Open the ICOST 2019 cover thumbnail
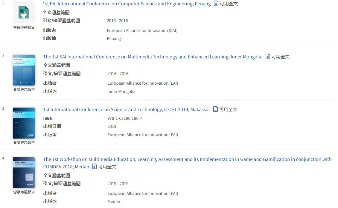338x208 pixels. point(24,123)
